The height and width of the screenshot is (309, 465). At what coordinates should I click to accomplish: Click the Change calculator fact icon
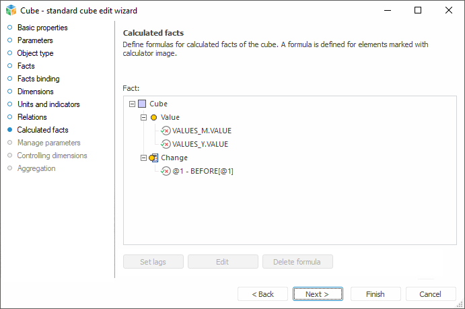point(153,158)
